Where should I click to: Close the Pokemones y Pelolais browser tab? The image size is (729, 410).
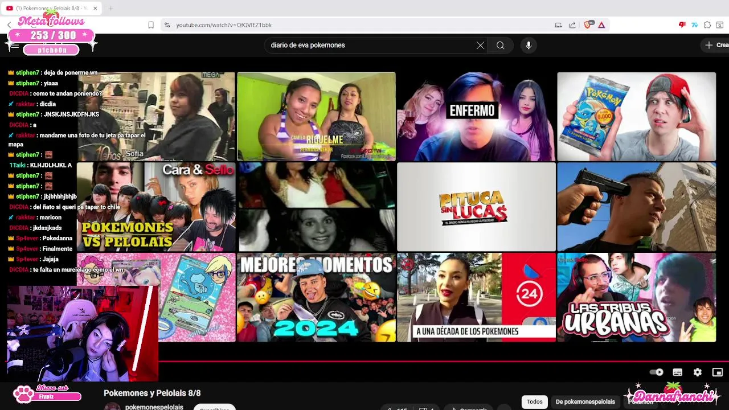point(95,9)
